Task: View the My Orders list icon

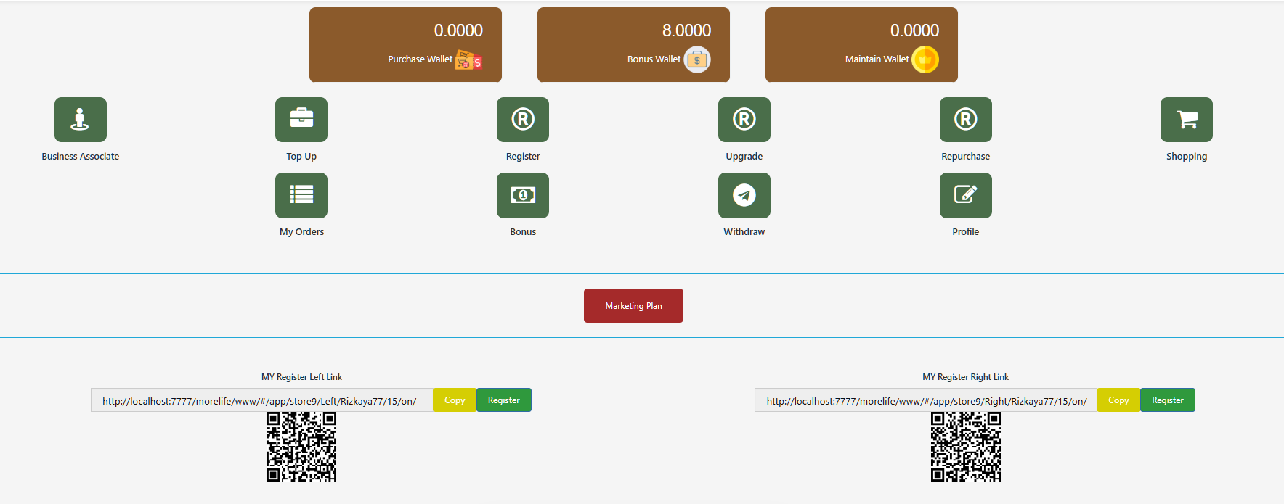Action: pyautogui.click(x=301, y=195)
